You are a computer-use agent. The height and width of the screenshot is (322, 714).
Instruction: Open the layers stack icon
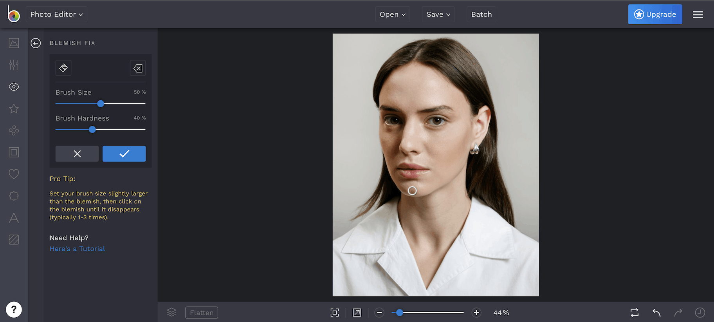click(171, 312)
